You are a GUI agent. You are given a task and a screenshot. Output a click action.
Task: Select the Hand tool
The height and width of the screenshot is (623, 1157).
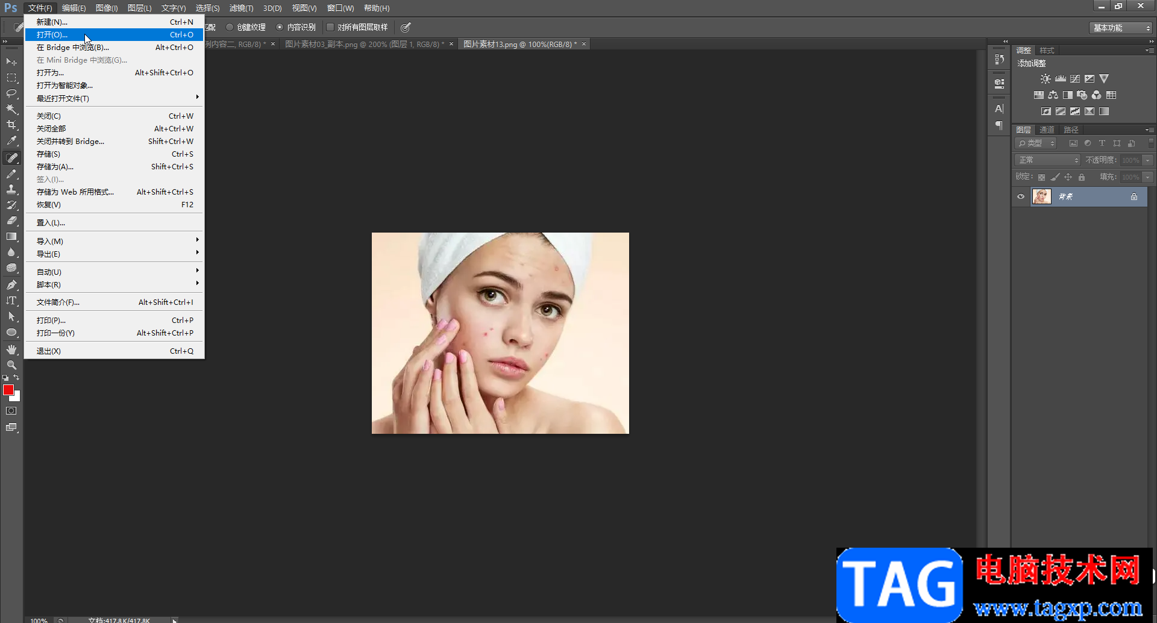coord(11,349)
